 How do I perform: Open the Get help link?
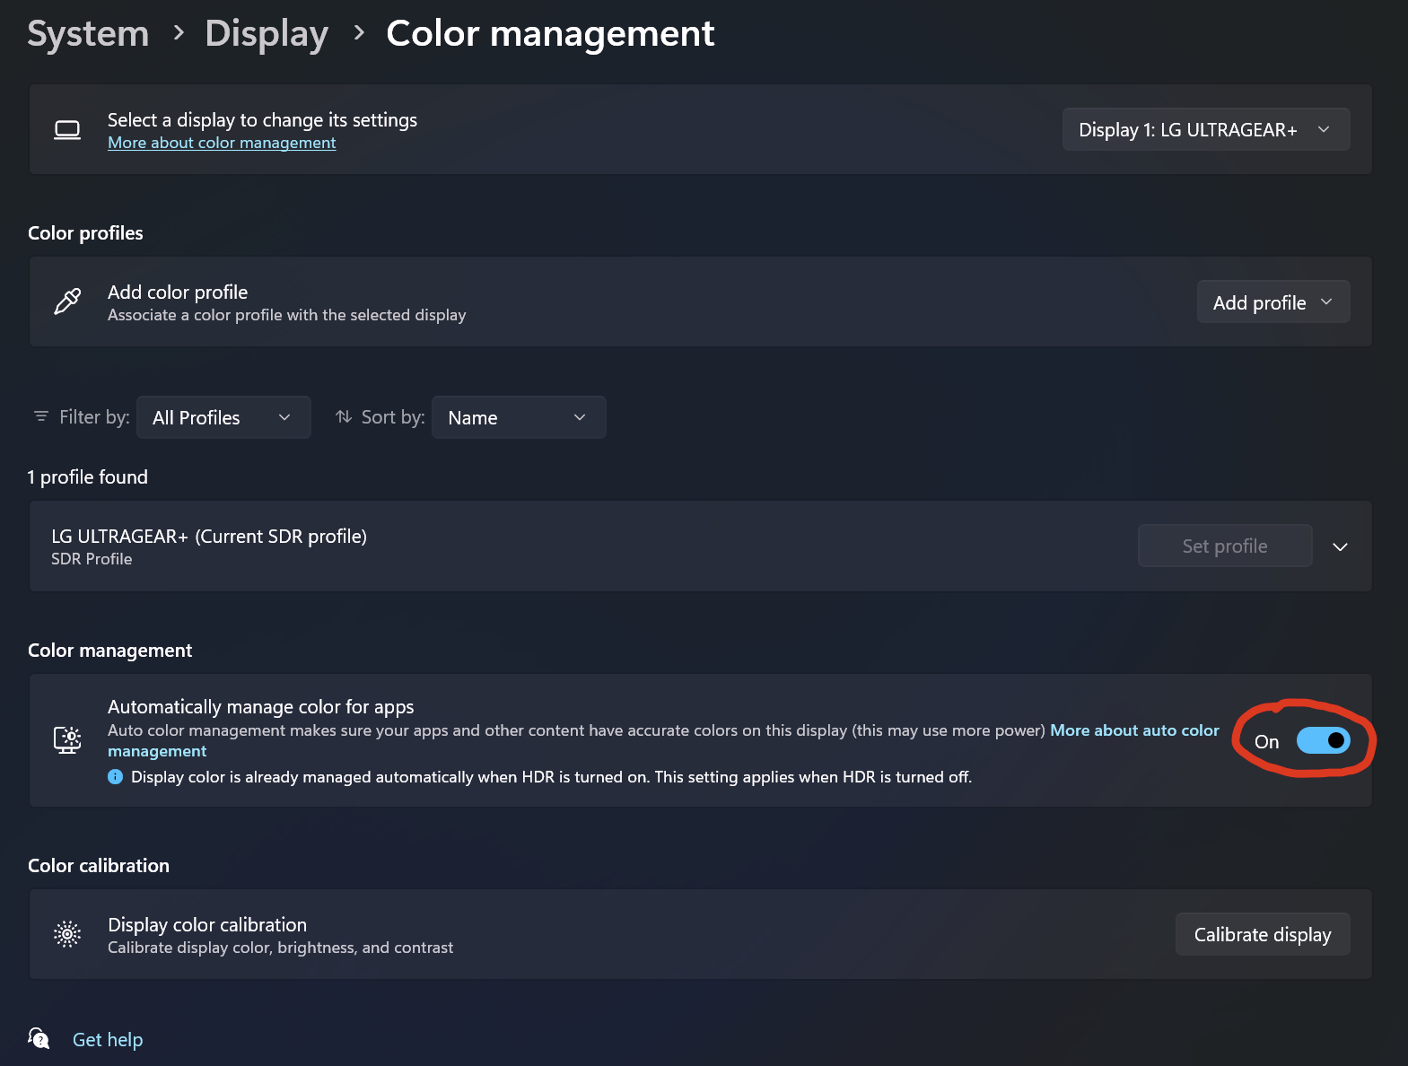click(108, 1039)
